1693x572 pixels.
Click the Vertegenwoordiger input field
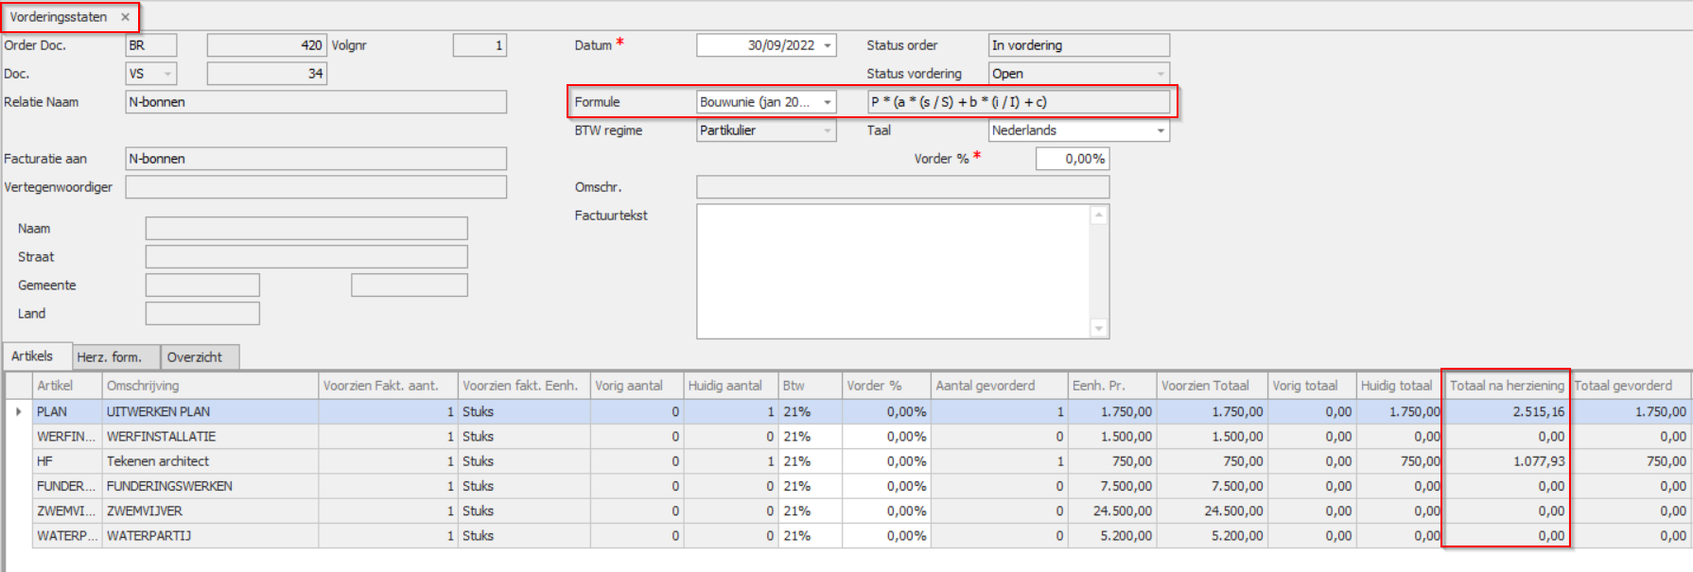pyautogui.click(x=316, y=187)
